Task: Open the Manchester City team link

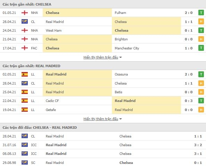Action: pos(127,48)
